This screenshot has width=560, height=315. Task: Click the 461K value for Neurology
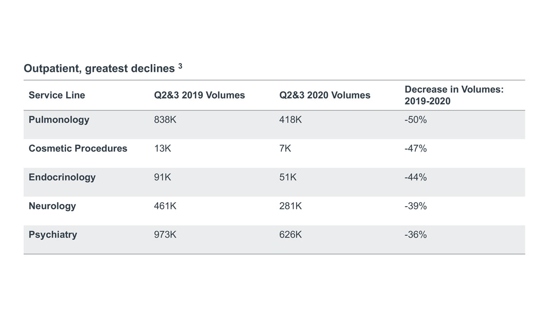tap(165, 206)
